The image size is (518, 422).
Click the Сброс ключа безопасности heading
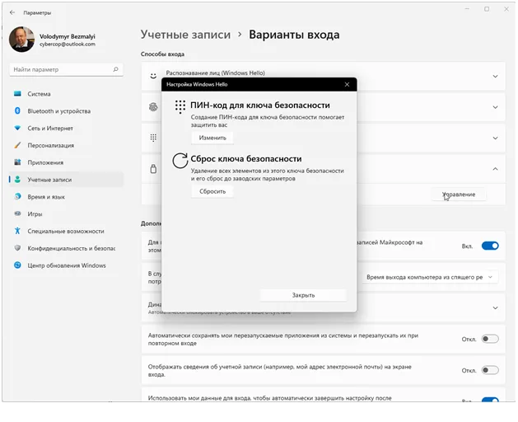pyautogui.click(x=246, y=159)
